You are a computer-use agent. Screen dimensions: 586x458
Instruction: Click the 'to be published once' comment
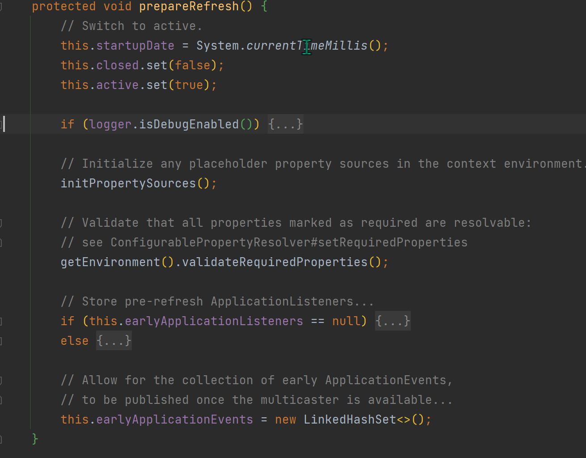coord(257,400)
